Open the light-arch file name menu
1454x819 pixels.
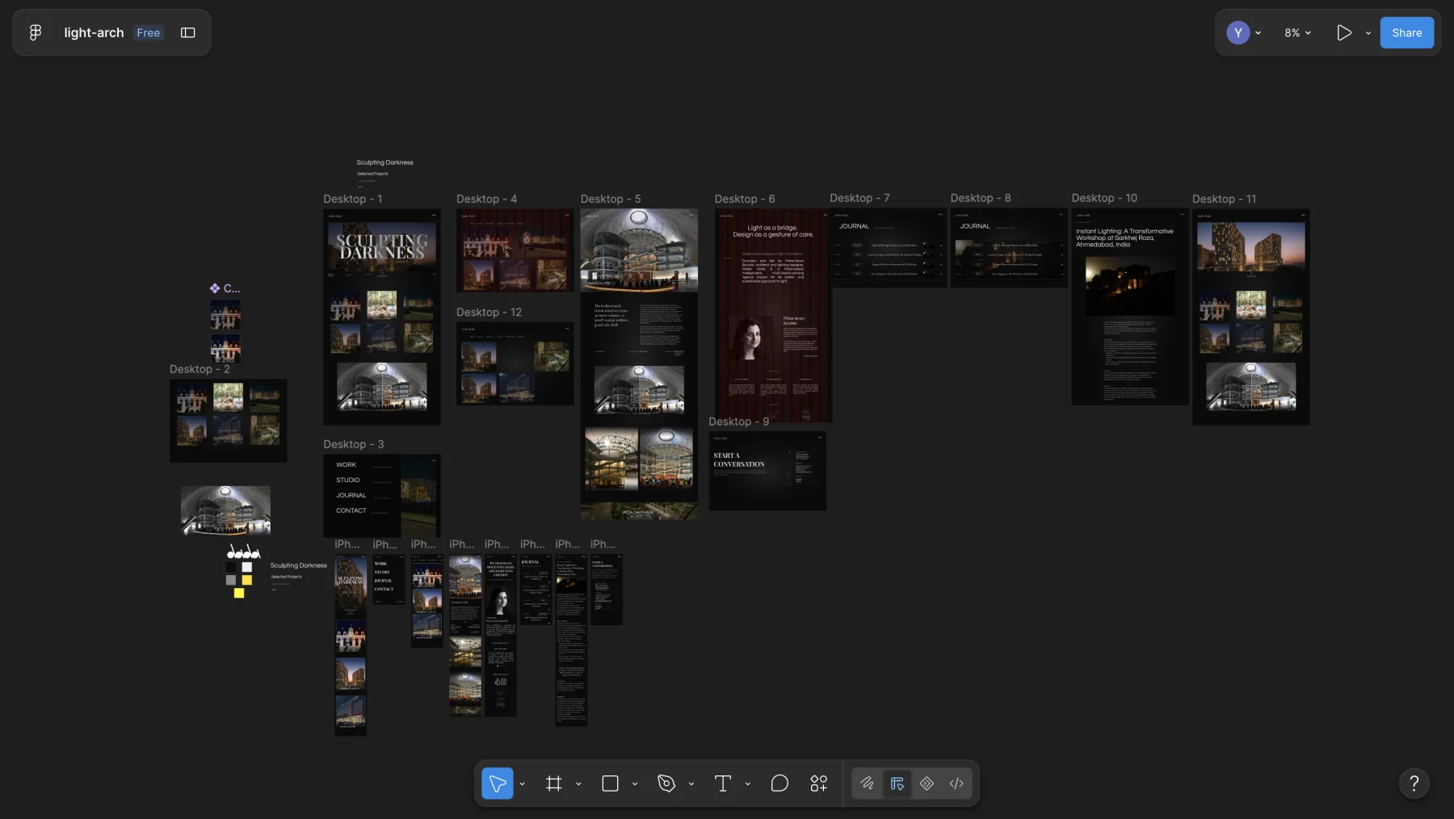click(x=94, y=33)
